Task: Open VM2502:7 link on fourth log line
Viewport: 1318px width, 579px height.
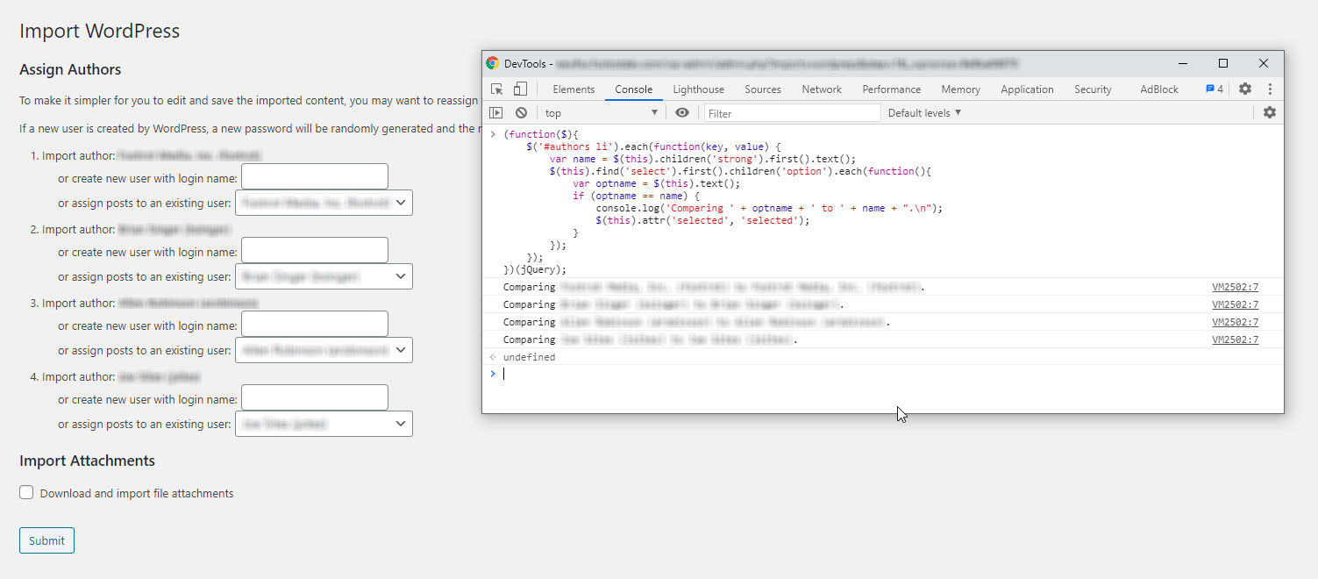Action: [x=1235, y=340]
